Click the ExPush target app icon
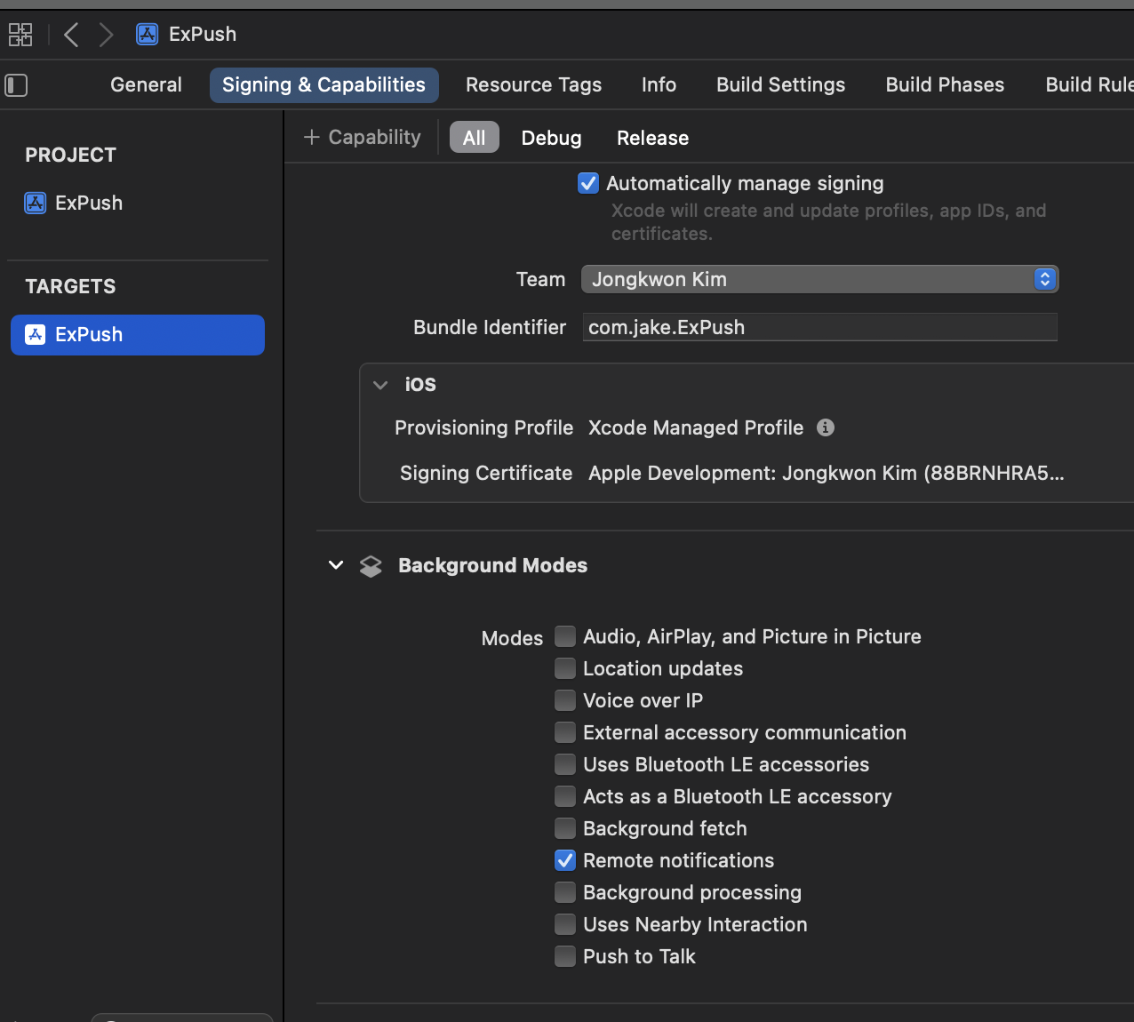The width and height of the screenshot is (1134, 1022). 35,334
